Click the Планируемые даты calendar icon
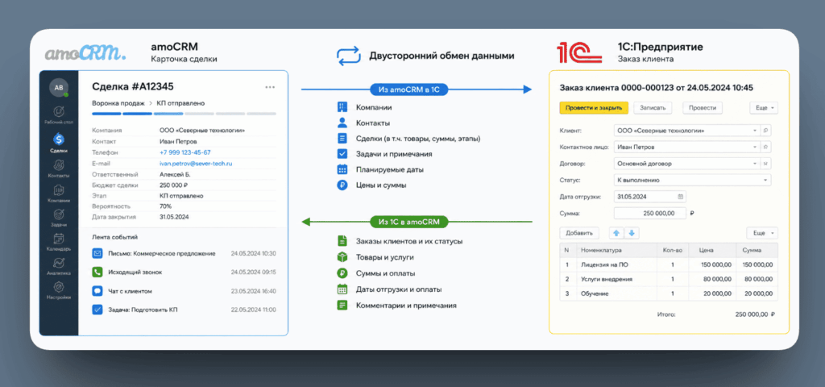The image size is (825, 387). point(342,169)
